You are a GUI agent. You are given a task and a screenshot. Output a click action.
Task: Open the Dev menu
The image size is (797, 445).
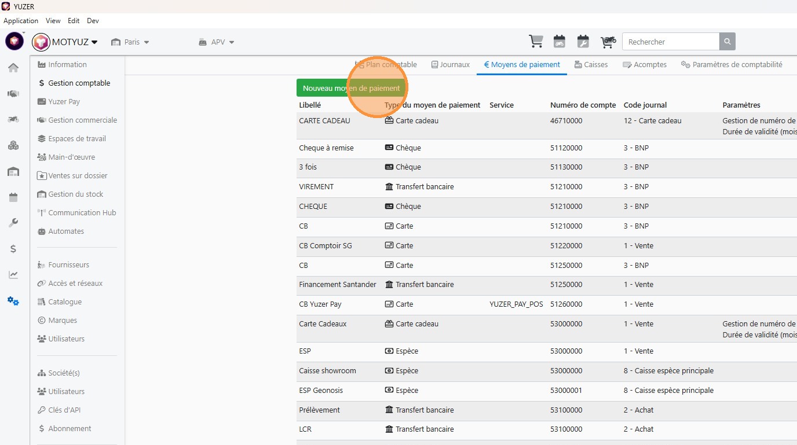point(93,21)
